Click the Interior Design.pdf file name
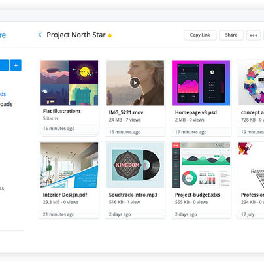The image size is (264, 264). coord(65,195)
